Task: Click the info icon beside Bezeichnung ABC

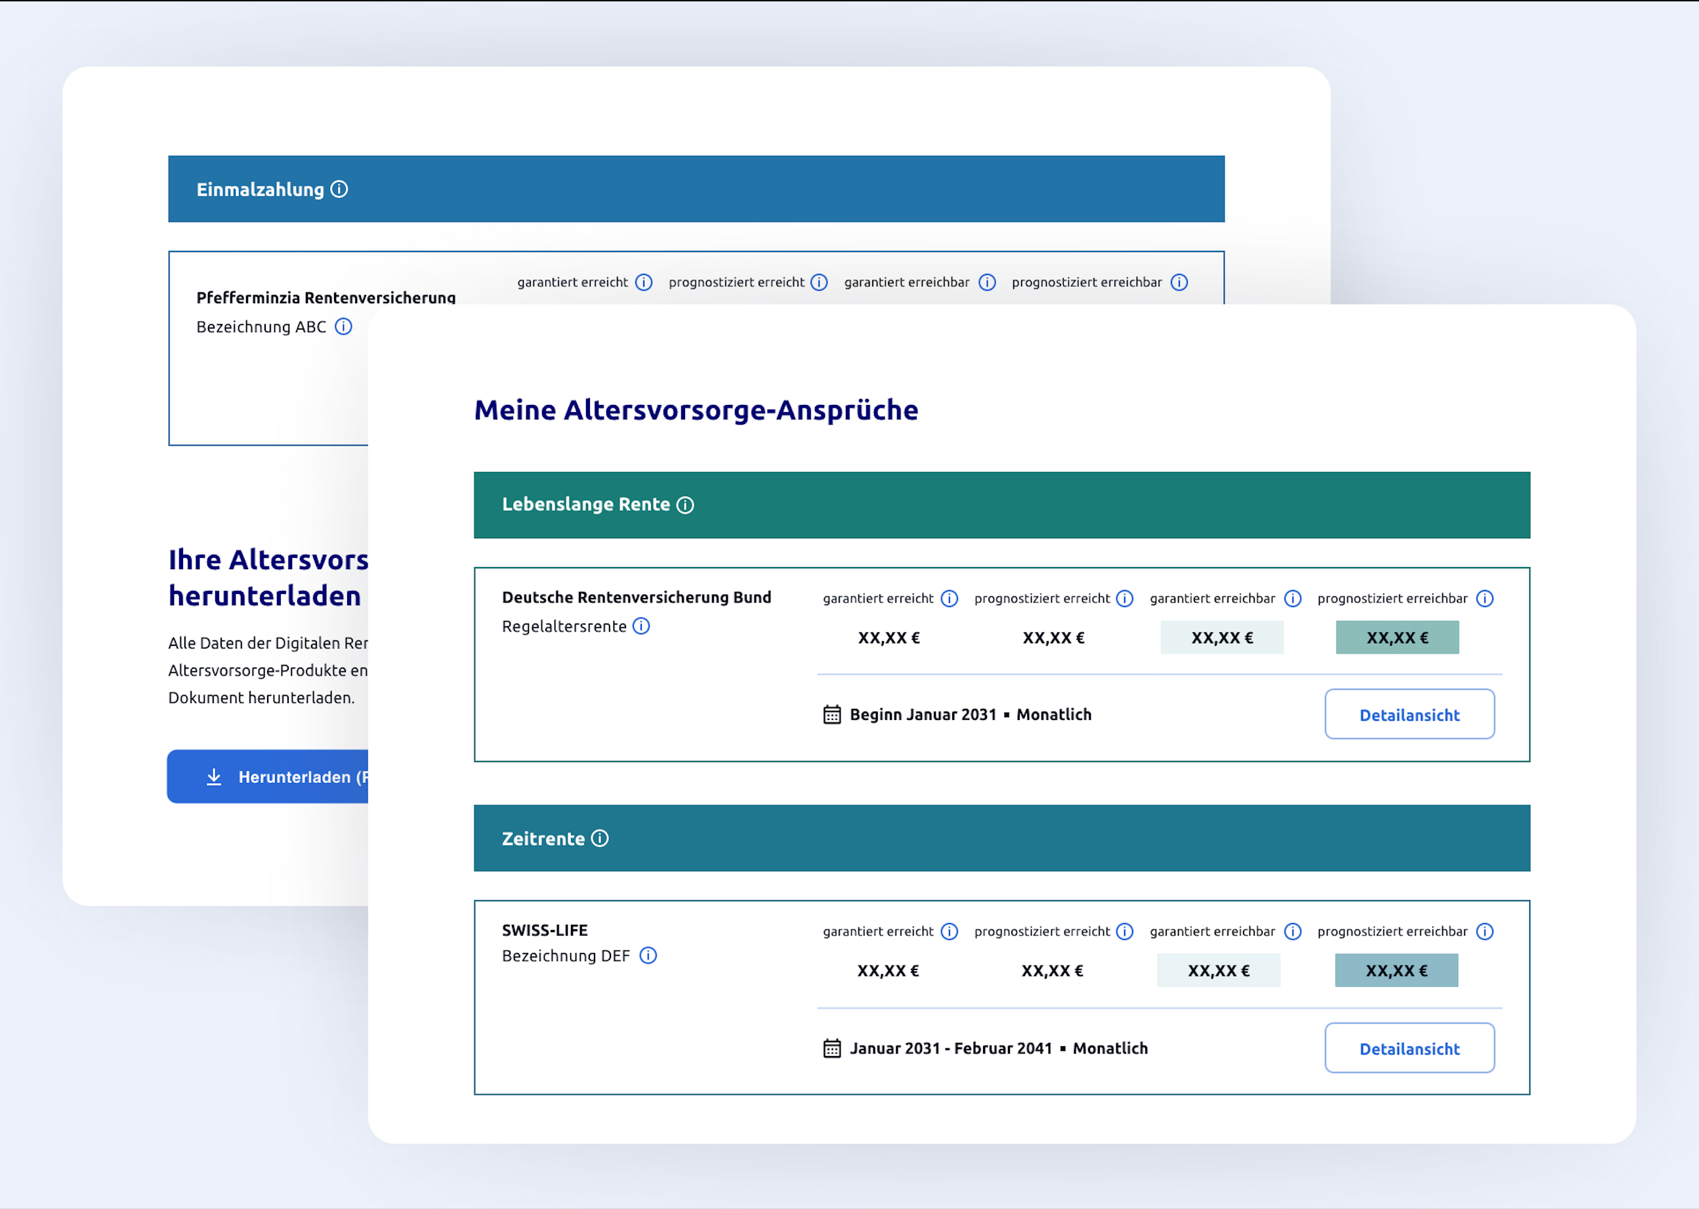Action: point(343,327)
